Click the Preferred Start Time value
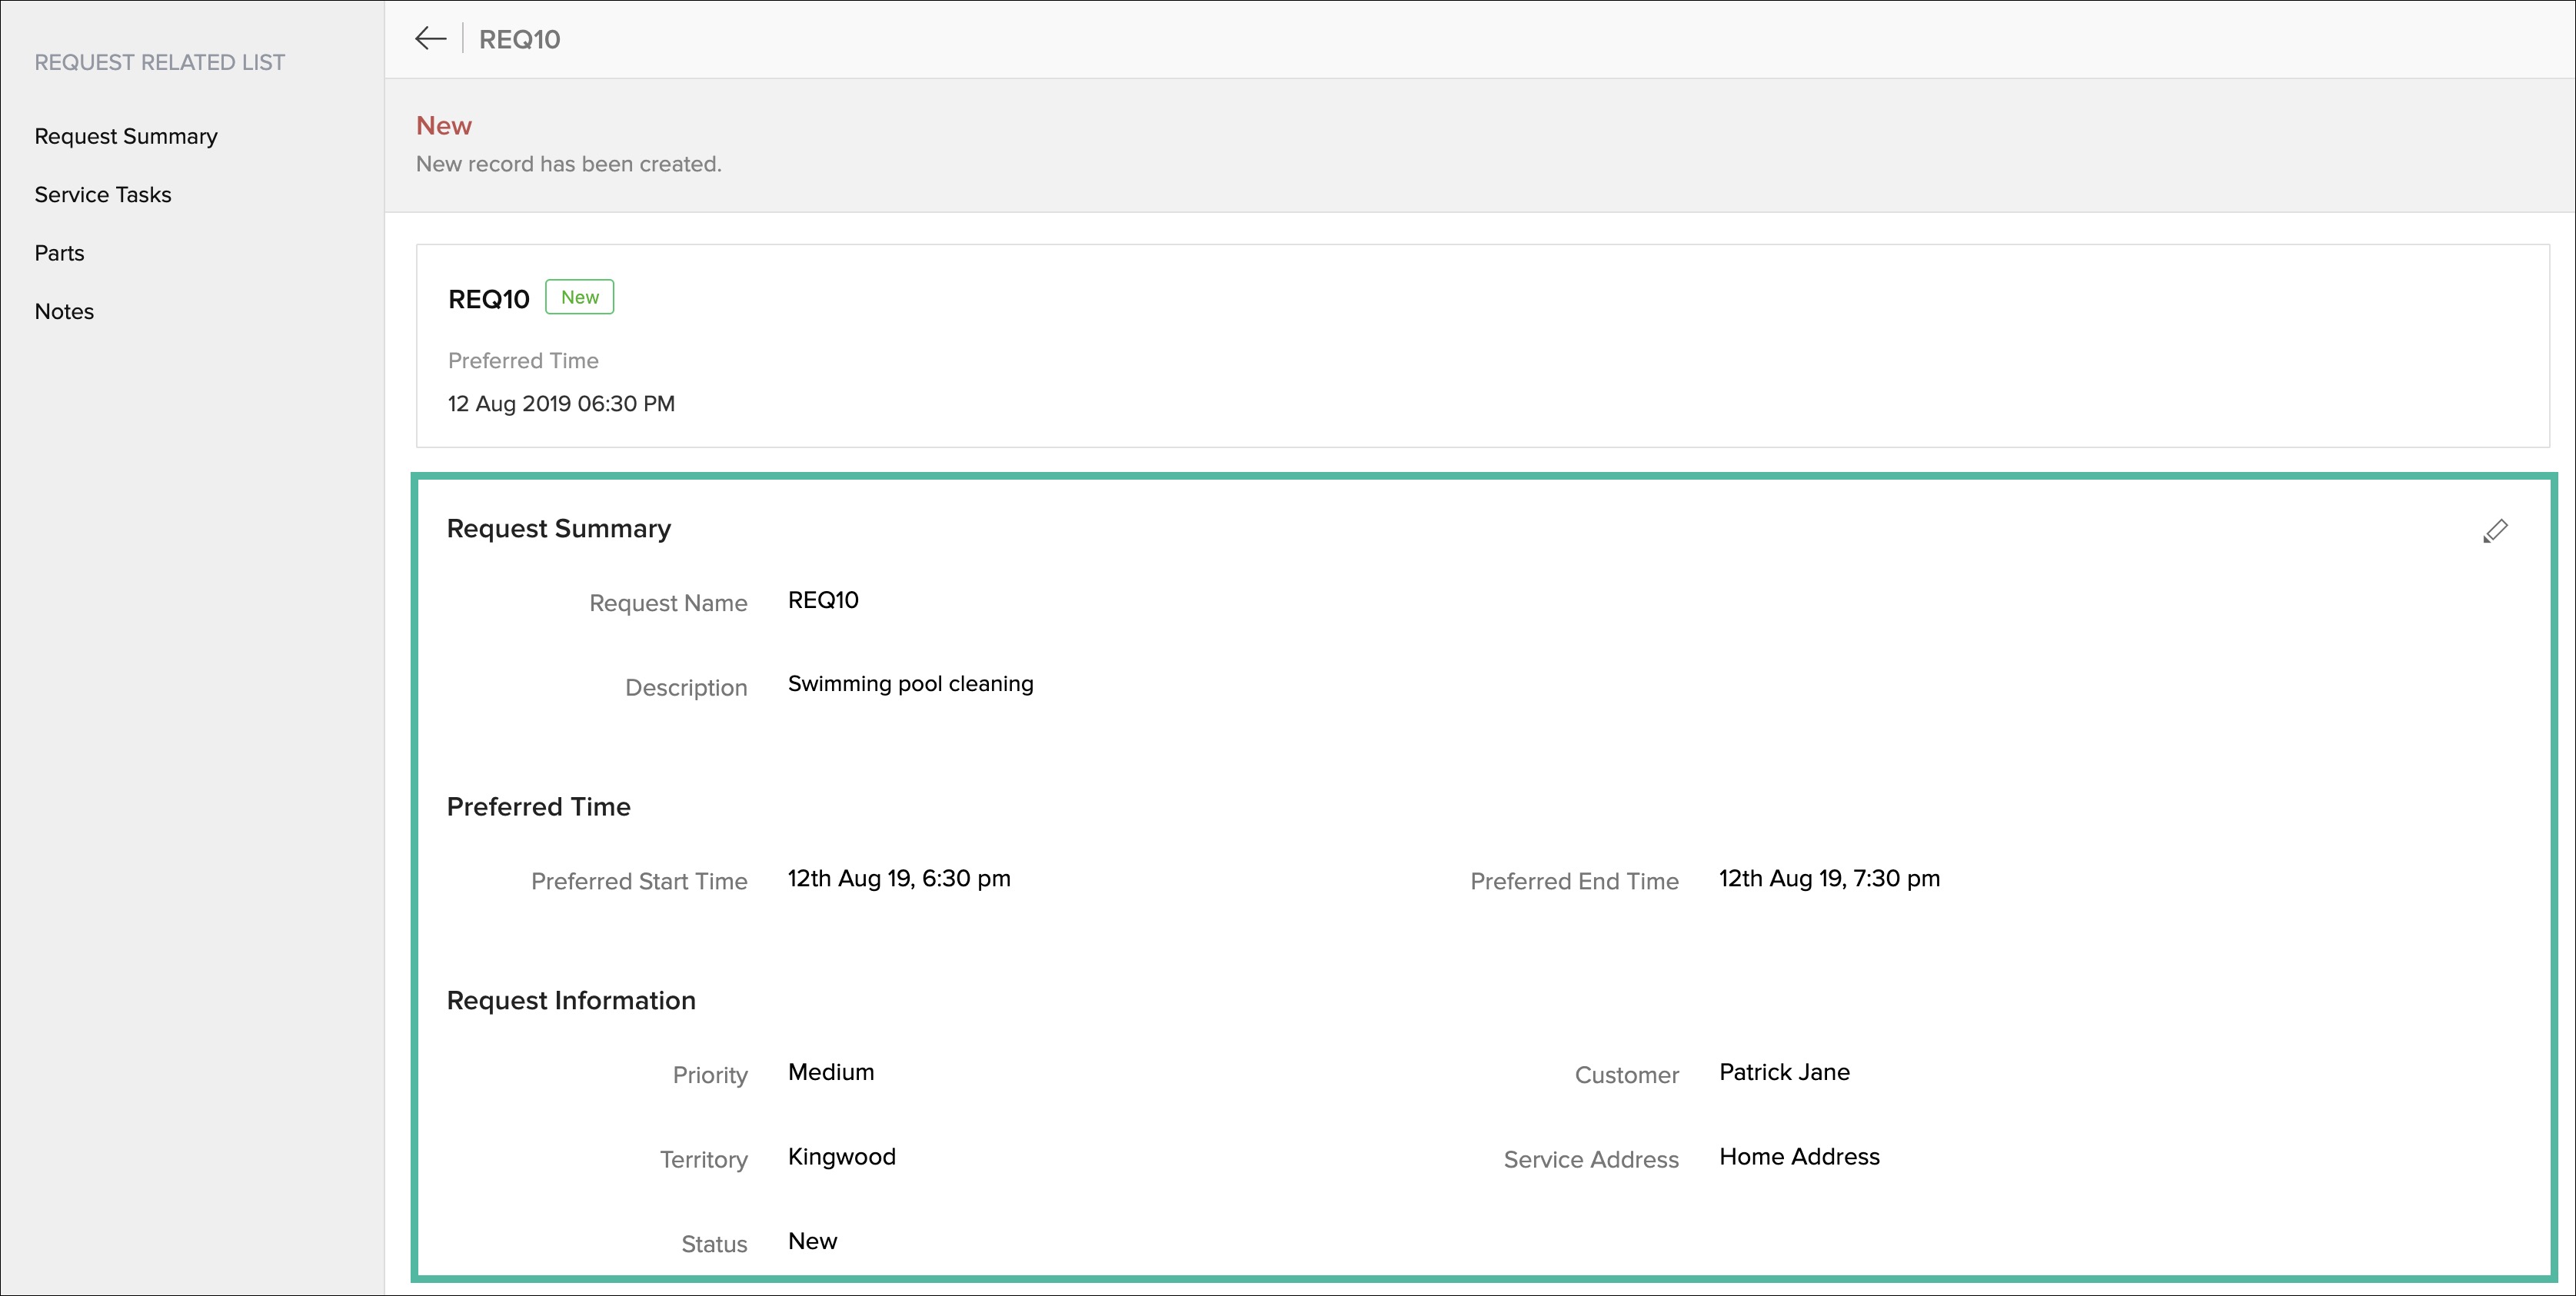 click(x=898, y=878)
